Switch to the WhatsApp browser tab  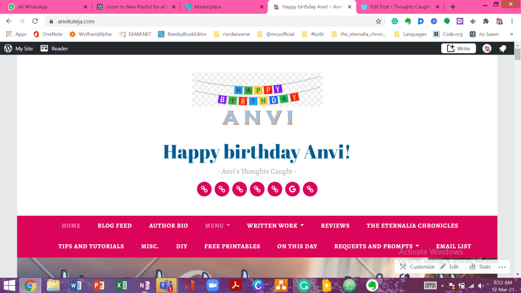click(46, 7)
